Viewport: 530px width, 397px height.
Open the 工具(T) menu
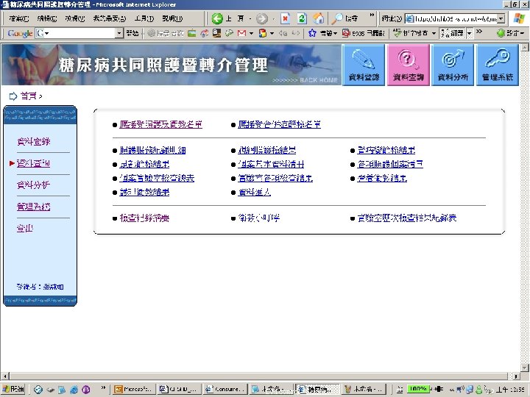(x=144, y=18)
